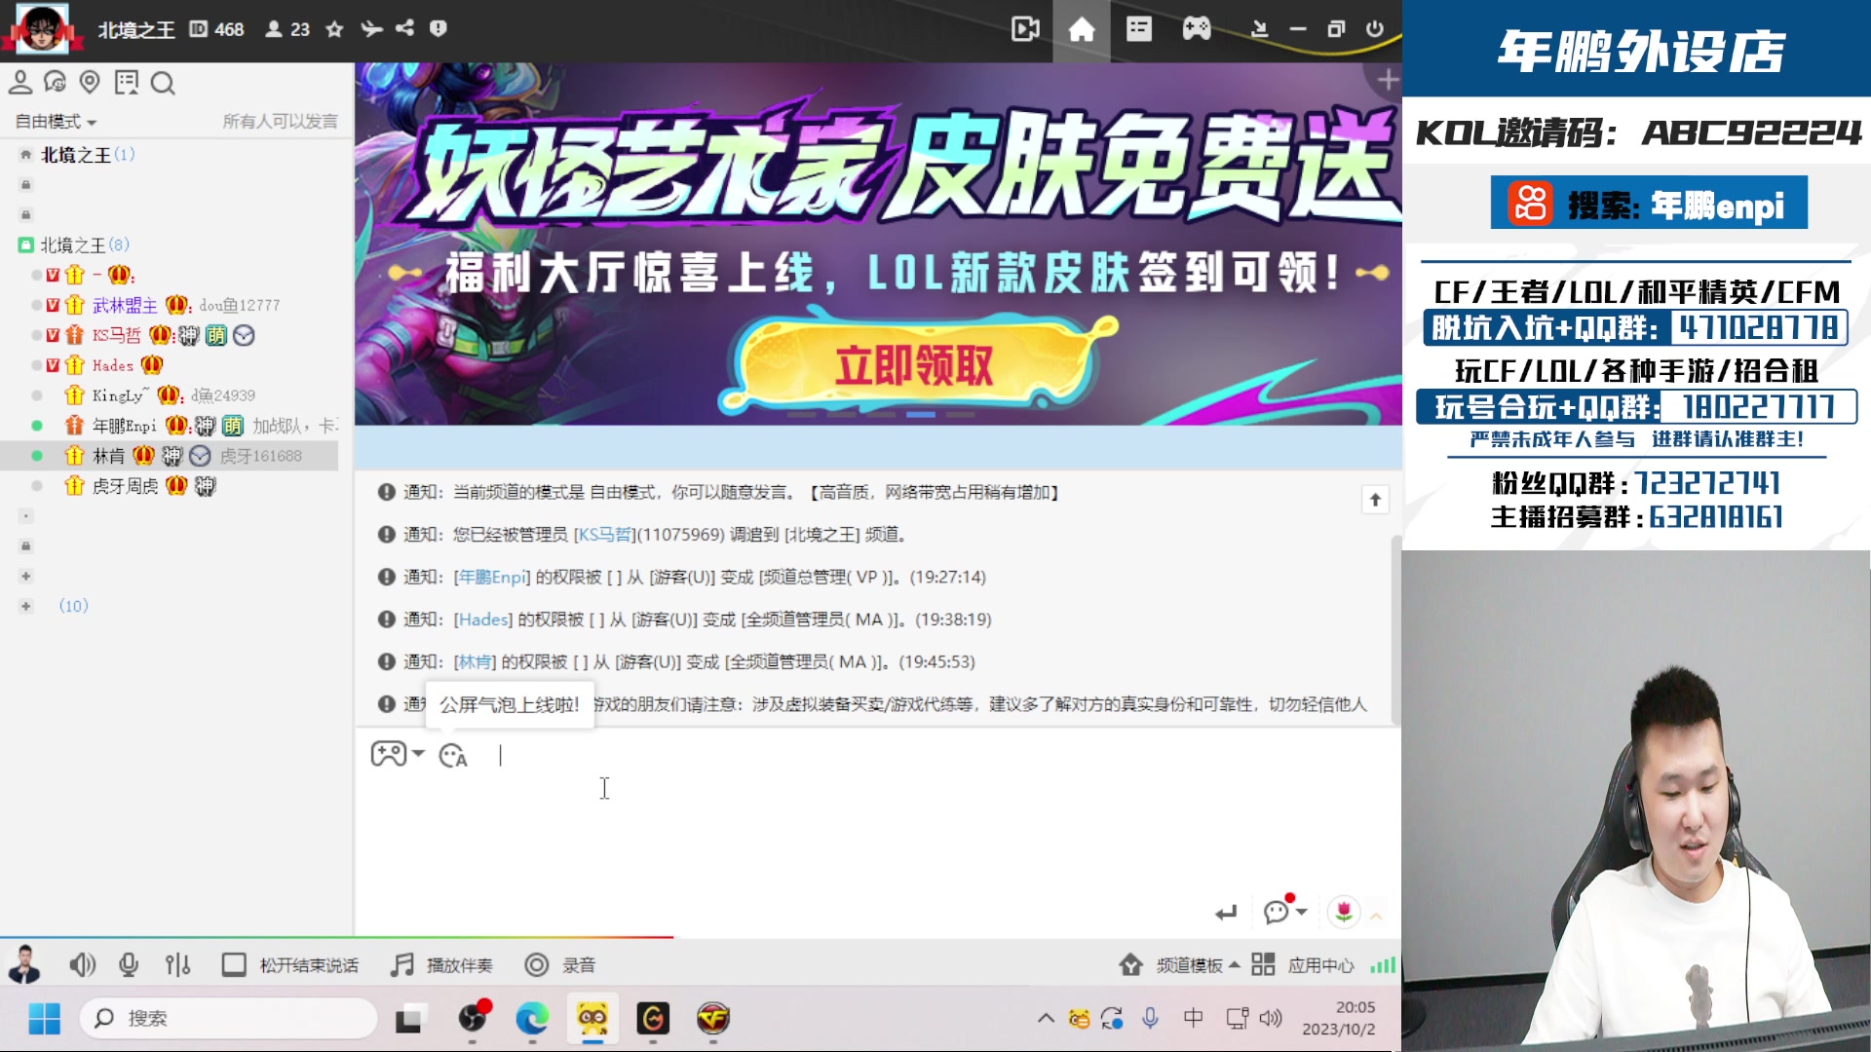1871x1052 pixels.
Task: Open the chat messages icon in sidebar
Action: coord(56,83)
